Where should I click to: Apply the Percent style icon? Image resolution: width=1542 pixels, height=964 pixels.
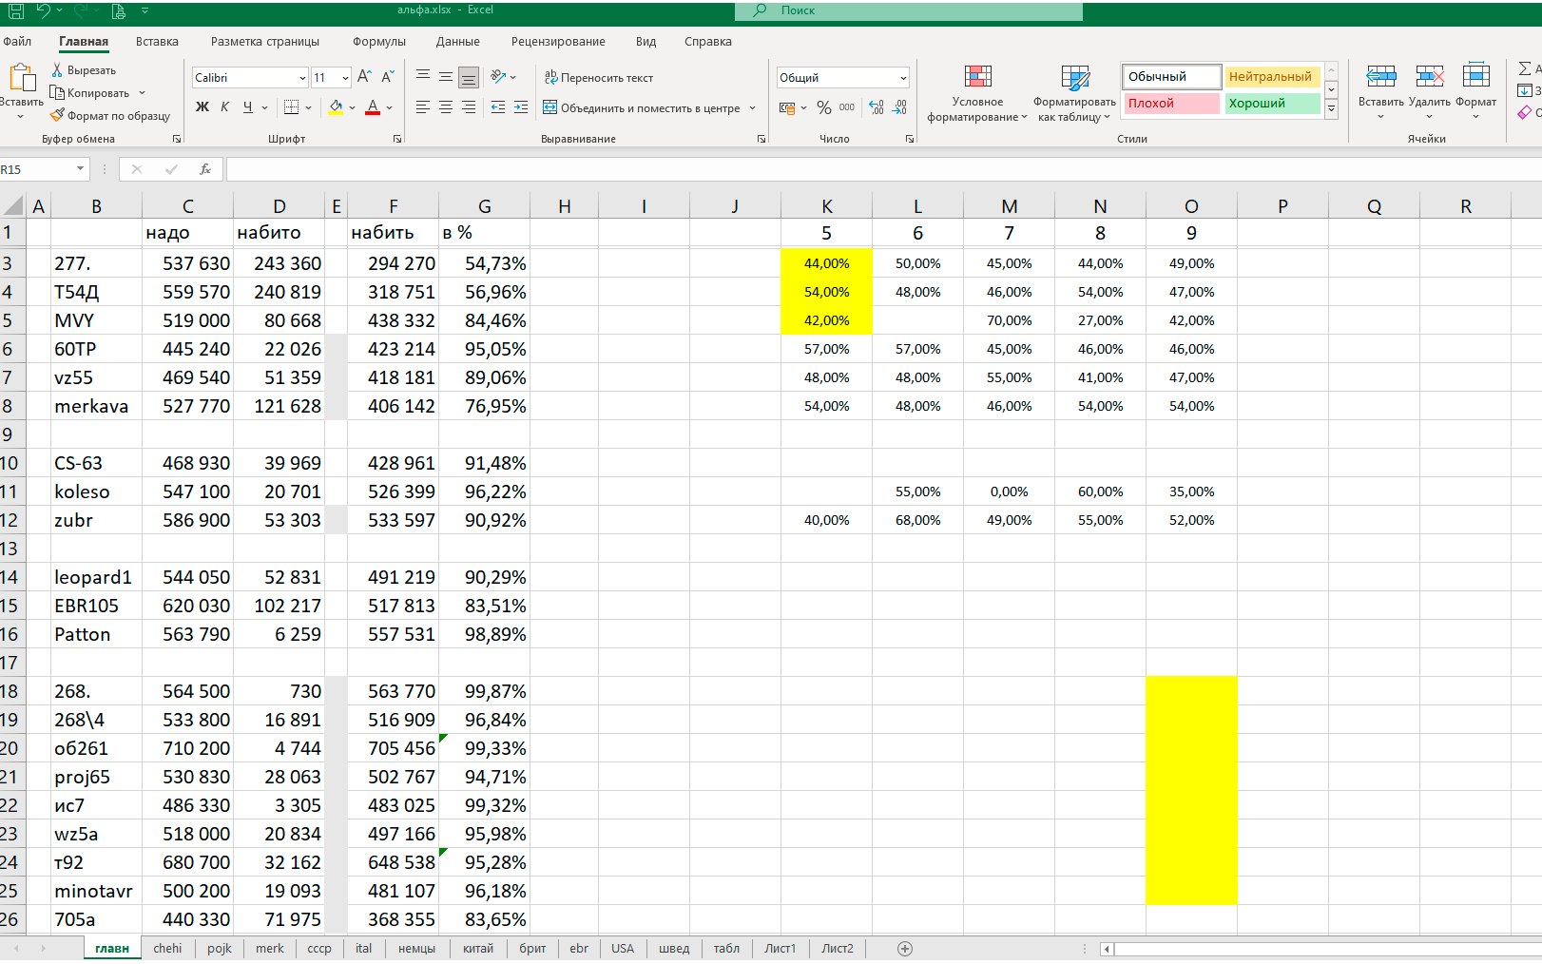[x=824, y=108]
